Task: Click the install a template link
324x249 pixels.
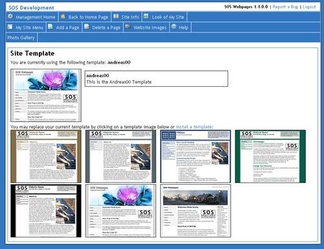Action: click(x=194, y=127)
